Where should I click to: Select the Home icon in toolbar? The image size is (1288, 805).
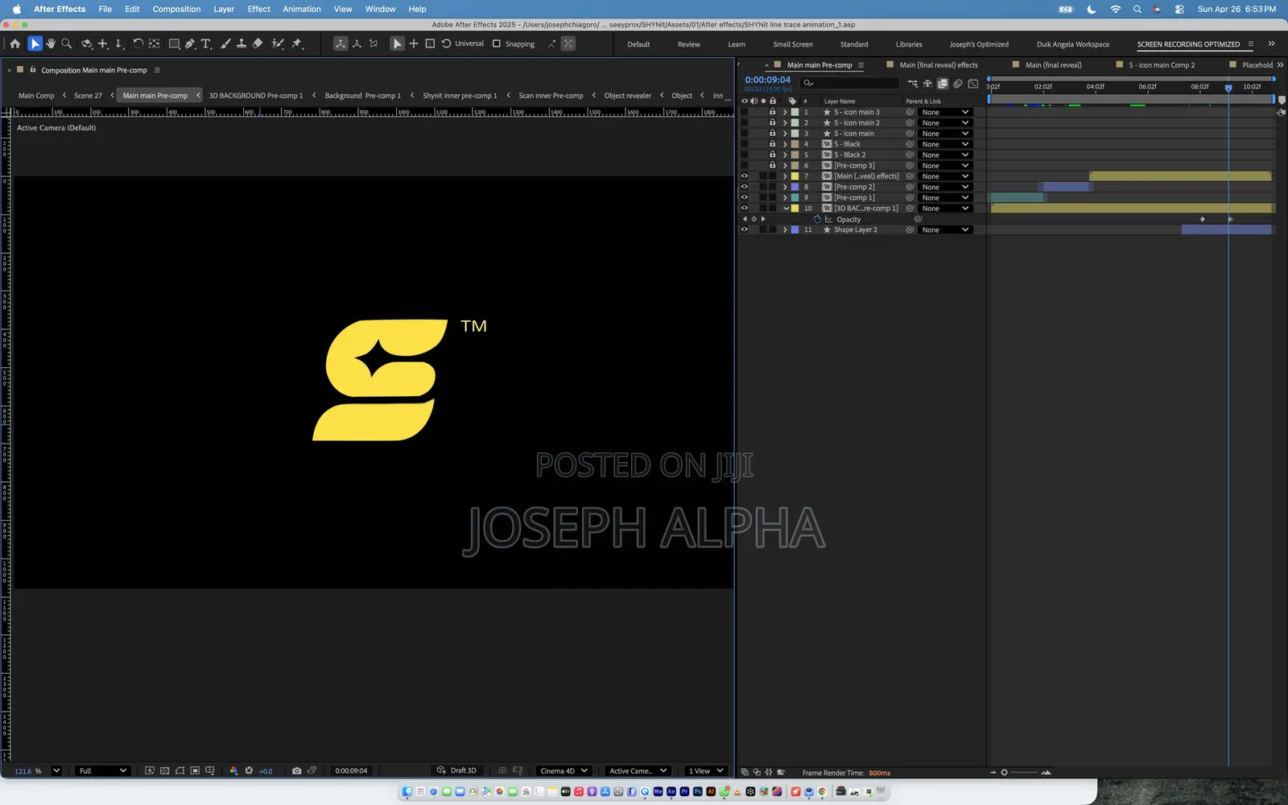tap(14, 43)
